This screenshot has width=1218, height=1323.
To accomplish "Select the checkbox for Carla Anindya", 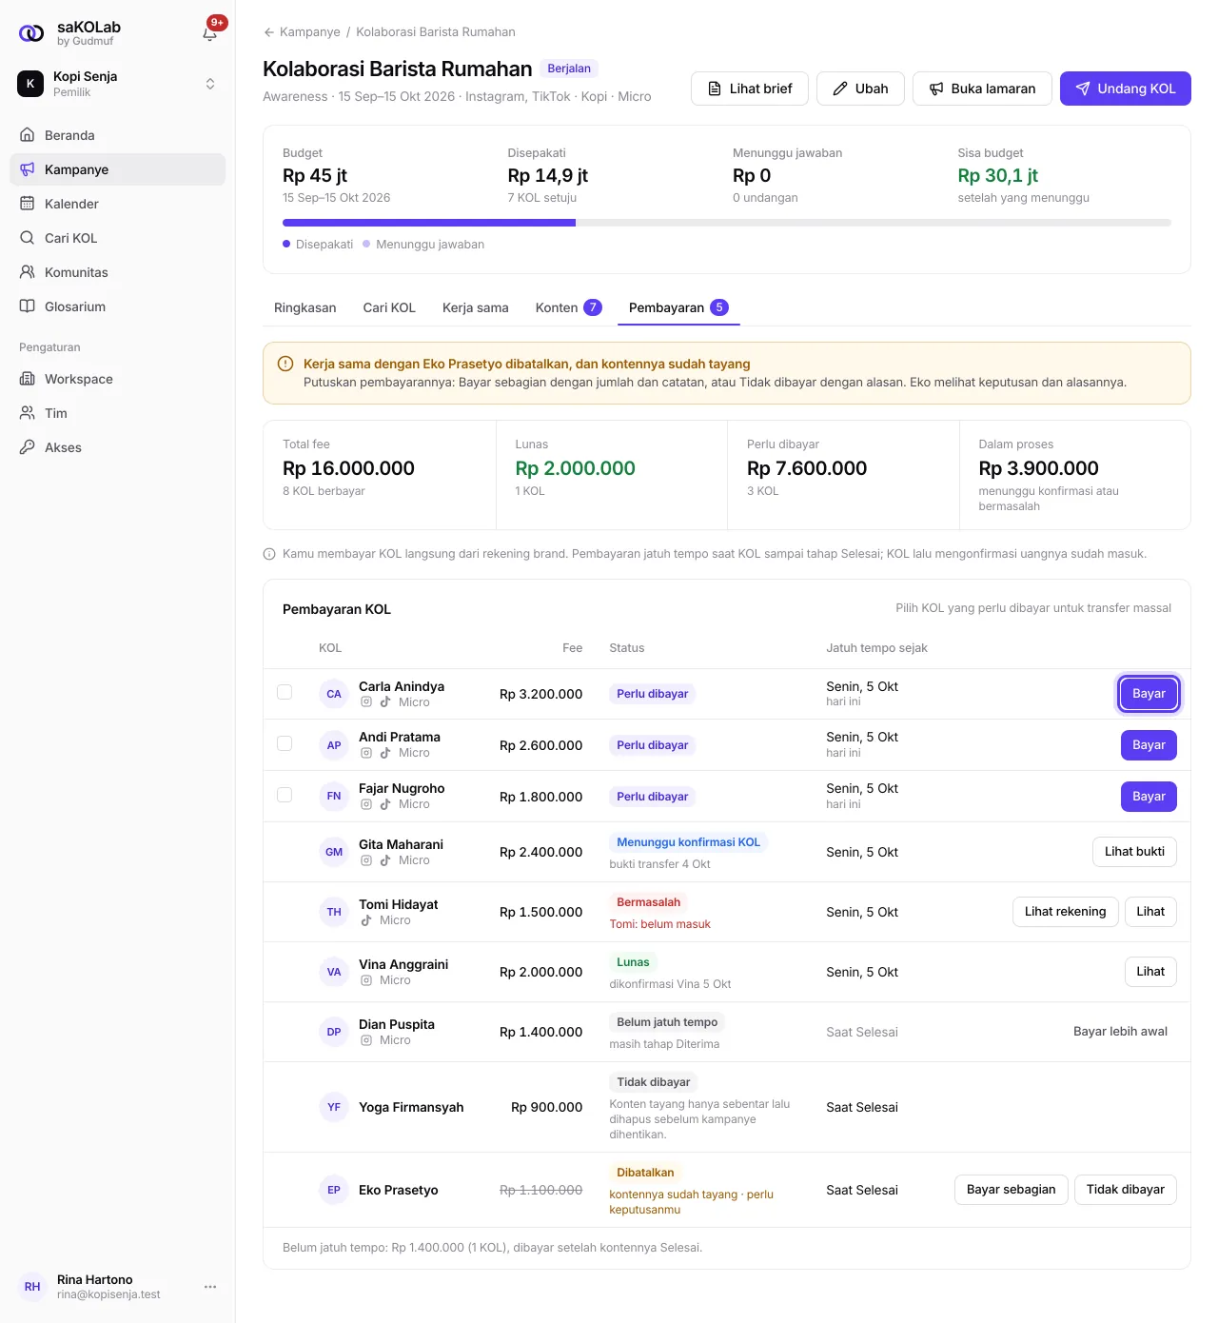I will [x=285, y=692].
